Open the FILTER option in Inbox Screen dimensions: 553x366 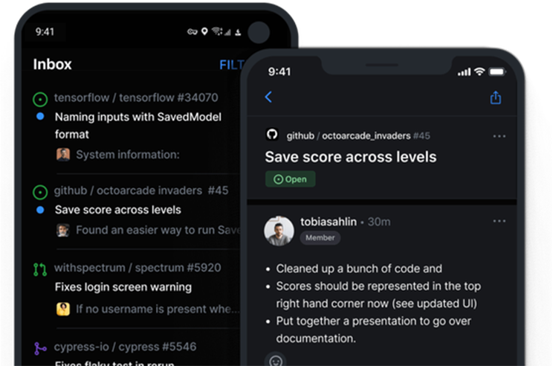coord(231,65)
